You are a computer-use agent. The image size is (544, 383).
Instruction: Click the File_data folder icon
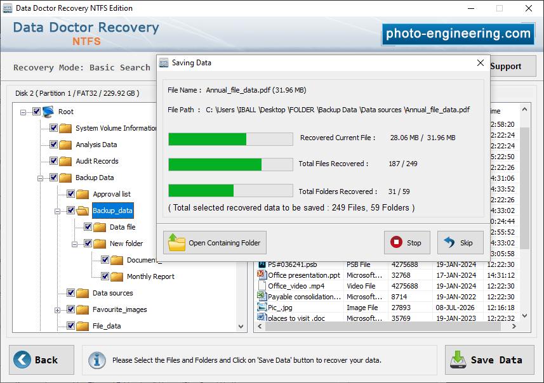[x=83, y=326]
